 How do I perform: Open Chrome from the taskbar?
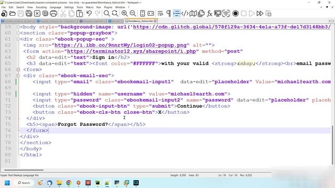click(x=69, y=183)
